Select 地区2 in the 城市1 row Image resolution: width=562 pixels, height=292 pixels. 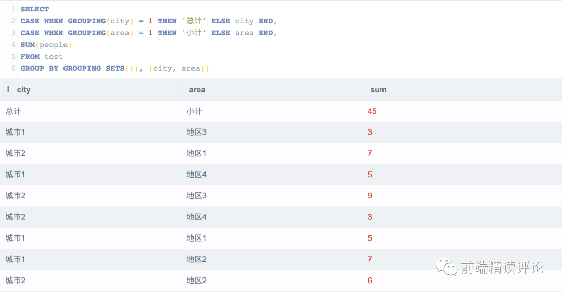pyautogui.click(x=196, y=259)
